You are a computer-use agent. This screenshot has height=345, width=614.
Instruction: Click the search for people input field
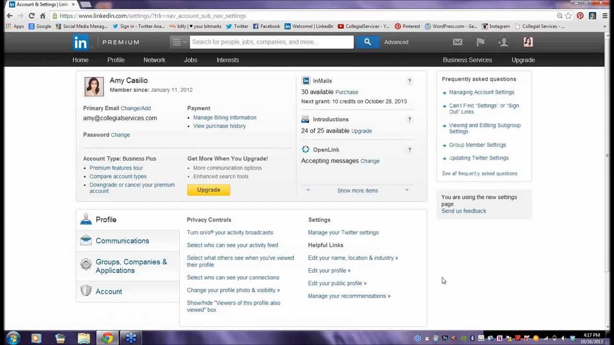272,42
